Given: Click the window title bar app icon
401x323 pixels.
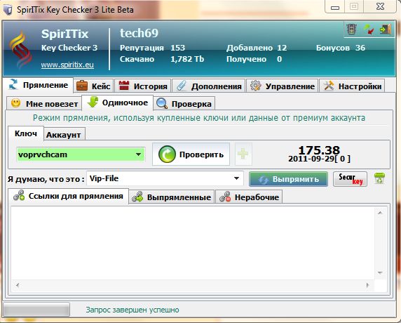Looking at the screenshot, I should [8, 10].
